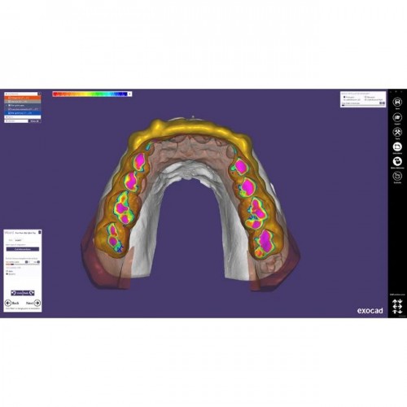Click the Save icon in right sidebar
The image size is (407, 407).
pyautogui.click(x=397, y=102)
